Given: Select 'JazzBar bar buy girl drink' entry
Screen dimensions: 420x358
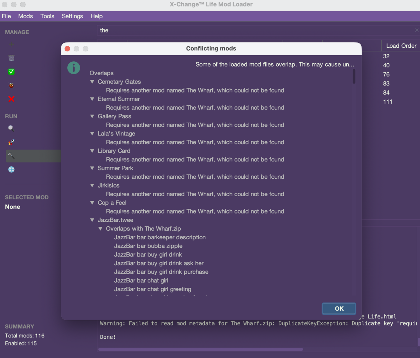Looking at the screenshot, I should click(x=148, y=255).
